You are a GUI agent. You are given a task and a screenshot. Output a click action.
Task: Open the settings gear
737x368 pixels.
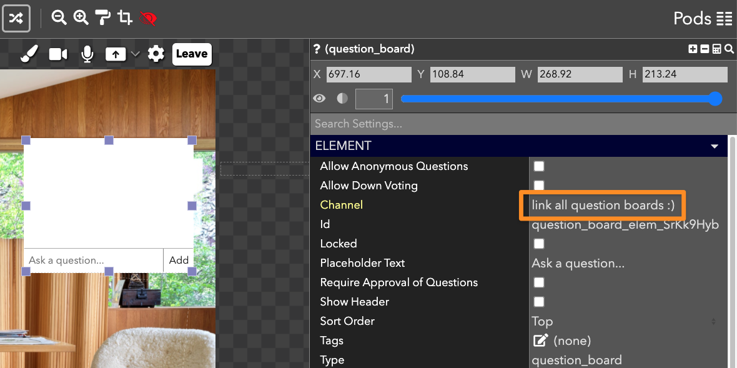point(156,54)
